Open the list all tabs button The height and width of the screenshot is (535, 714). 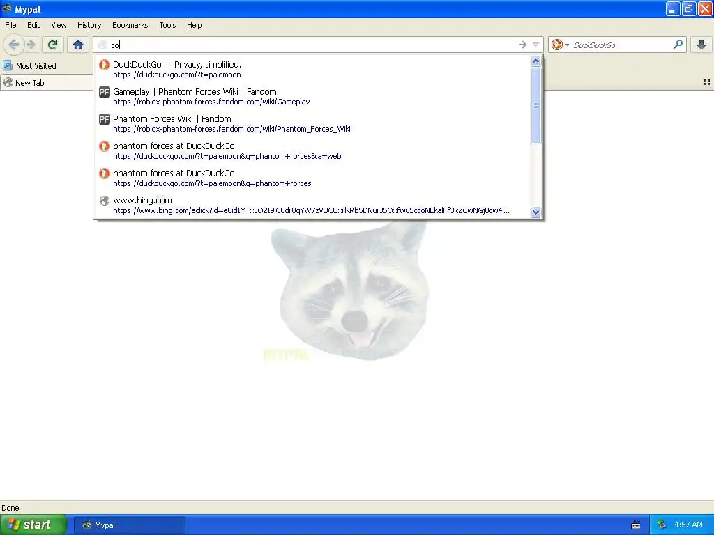707,82
